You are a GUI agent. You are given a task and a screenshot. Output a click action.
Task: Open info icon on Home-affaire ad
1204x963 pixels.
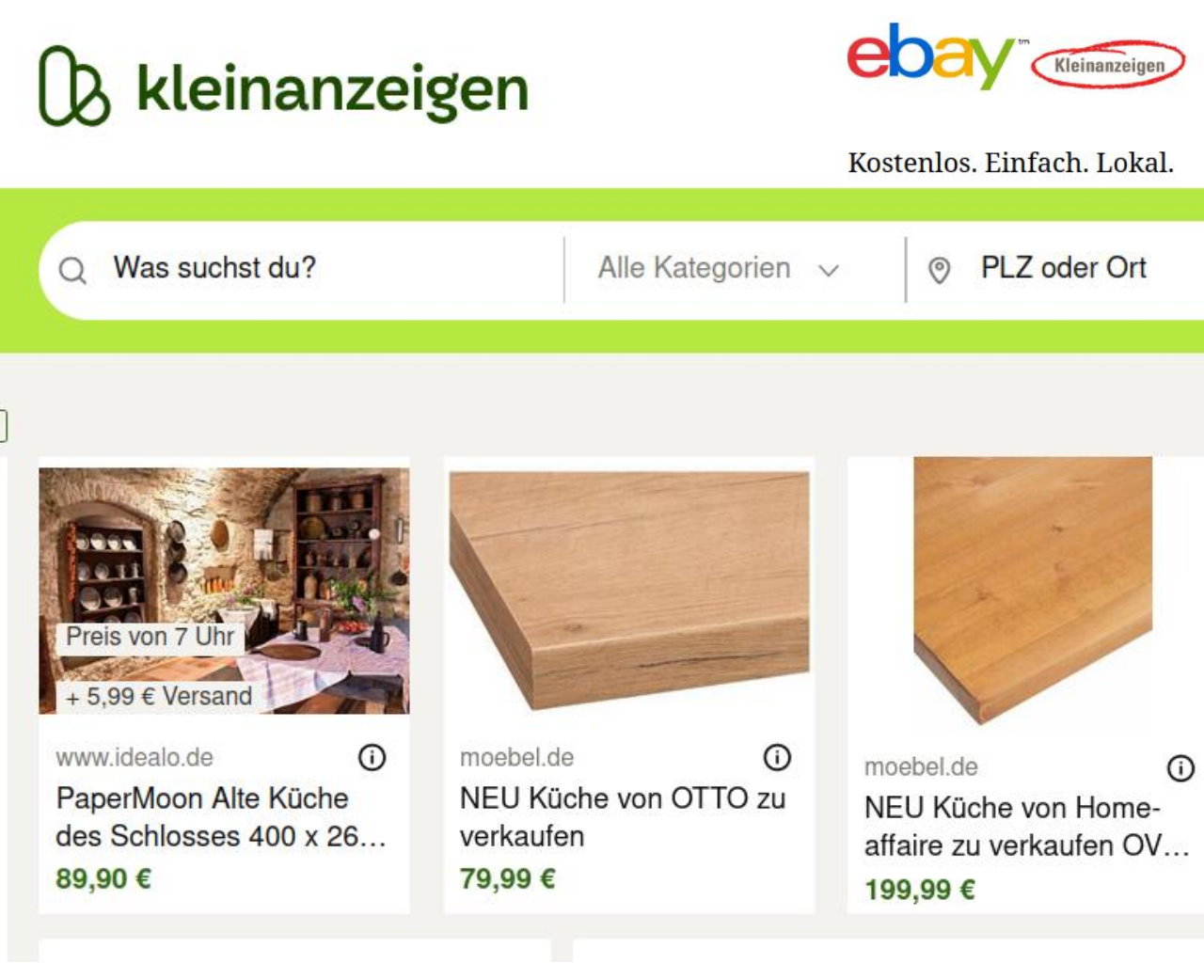[1180, 767]
